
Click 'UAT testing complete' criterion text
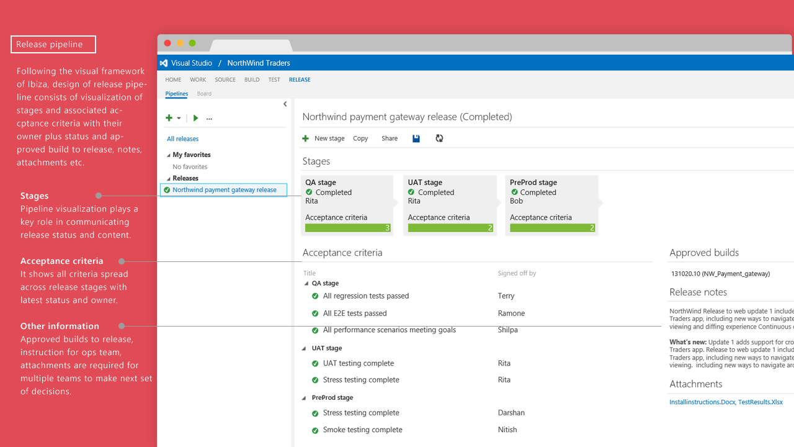359,363
